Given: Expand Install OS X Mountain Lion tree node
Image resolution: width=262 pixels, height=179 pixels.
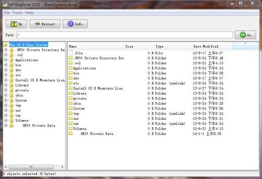Looking at the screenshot, I should [x=6, y=80].
